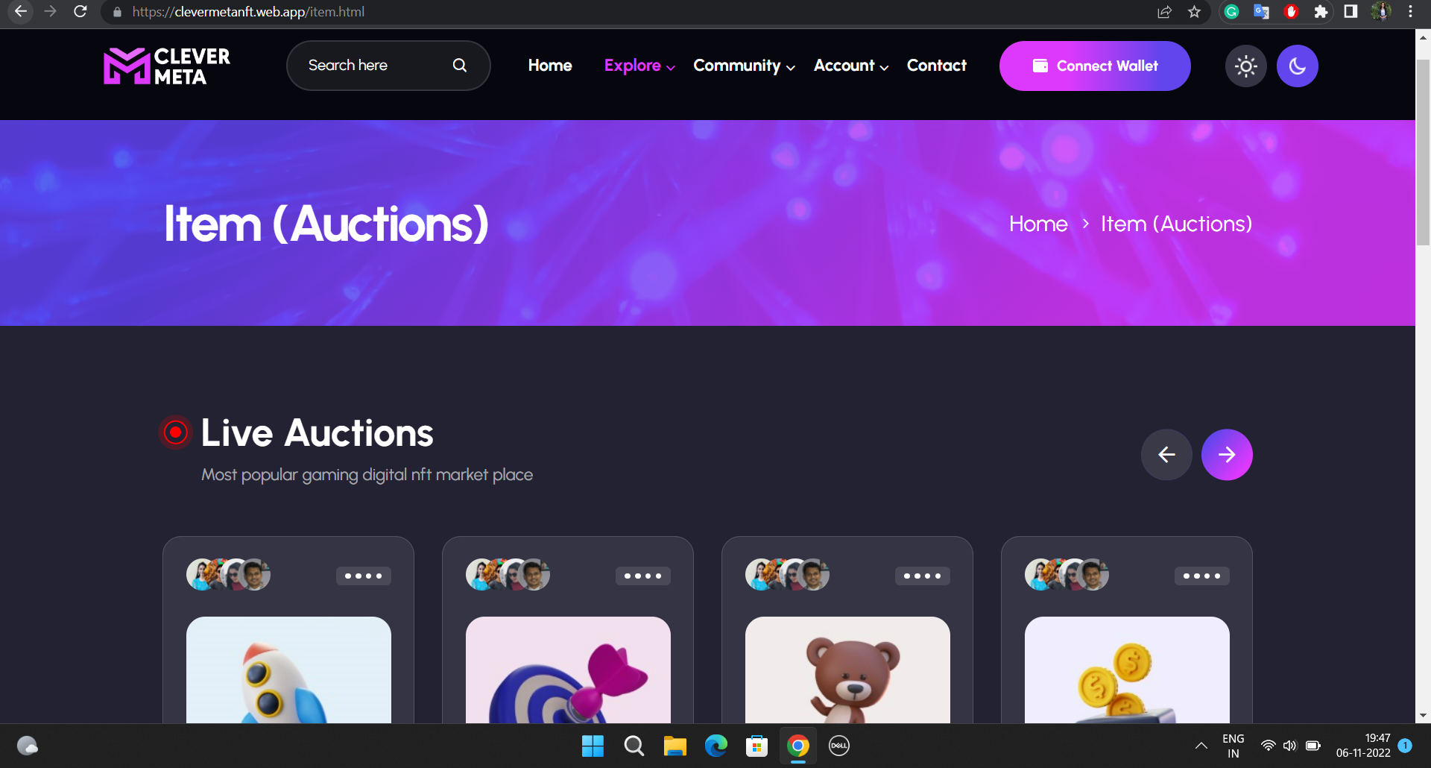The width and height of the screenshot is (1431, 768).
Task: Click the Connect Wallet button
Action: tap(1095, 66)
